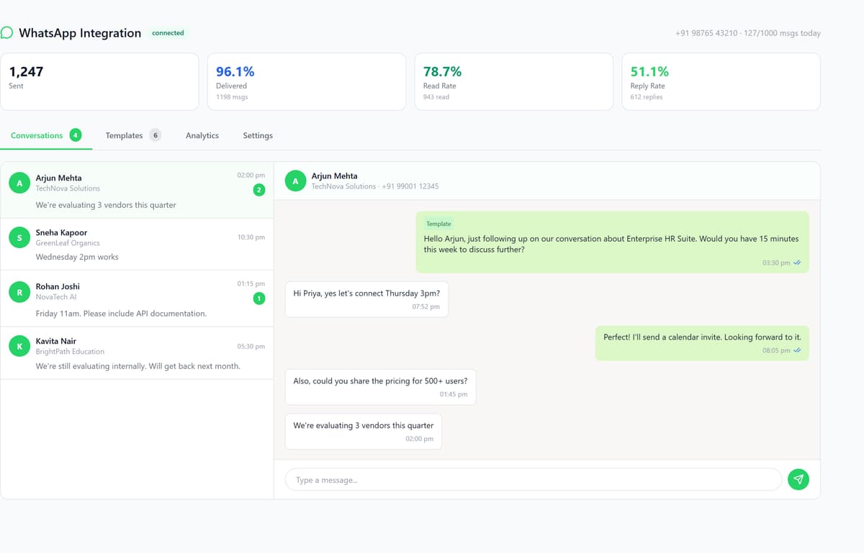Click the NovaTech AI company label

tap(55, 297)
